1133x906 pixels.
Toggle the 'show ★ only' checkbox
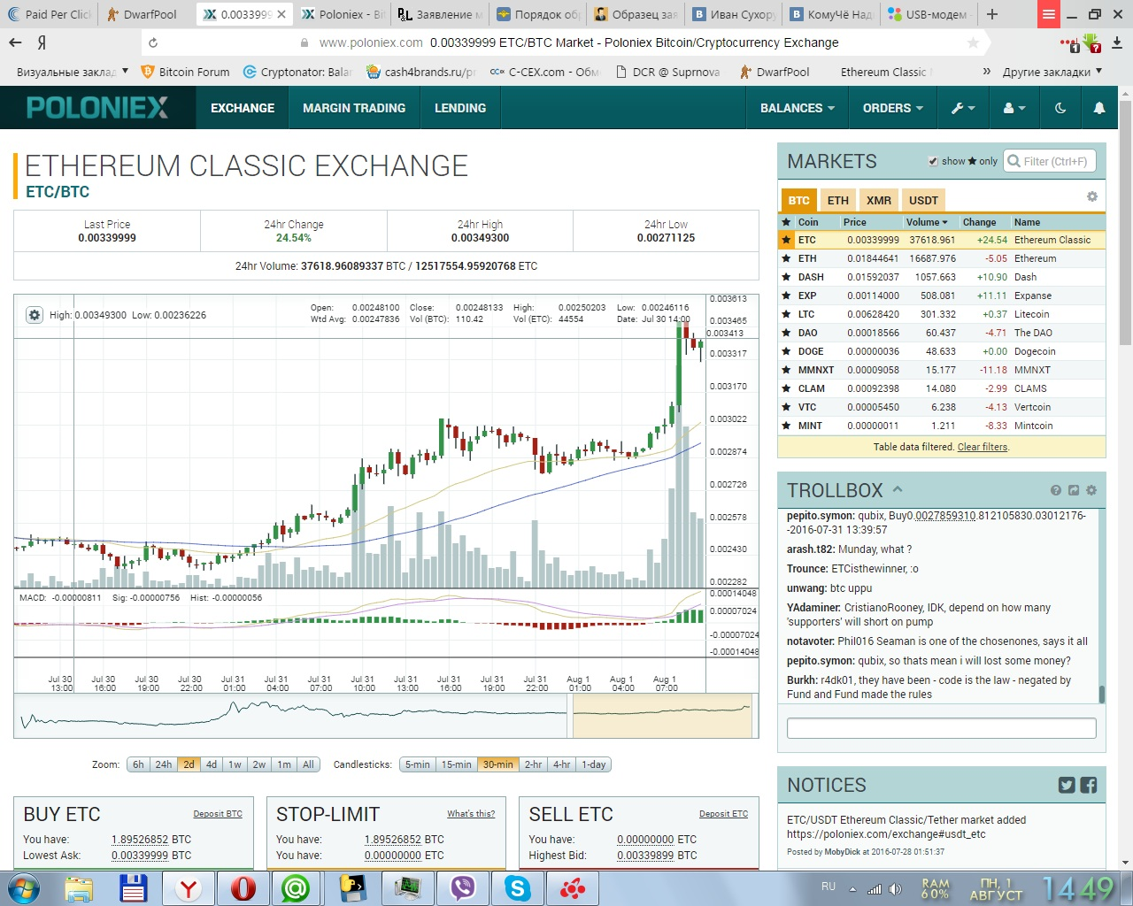coord(933,161)
